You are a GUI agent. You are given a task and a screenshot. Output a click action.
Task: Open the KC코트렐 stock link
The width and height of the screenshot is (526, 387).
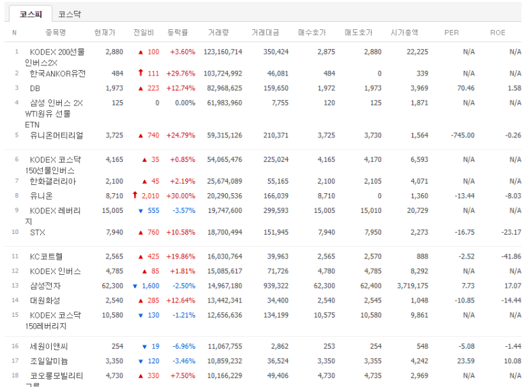pyautogui.click(x=46, y=256)
